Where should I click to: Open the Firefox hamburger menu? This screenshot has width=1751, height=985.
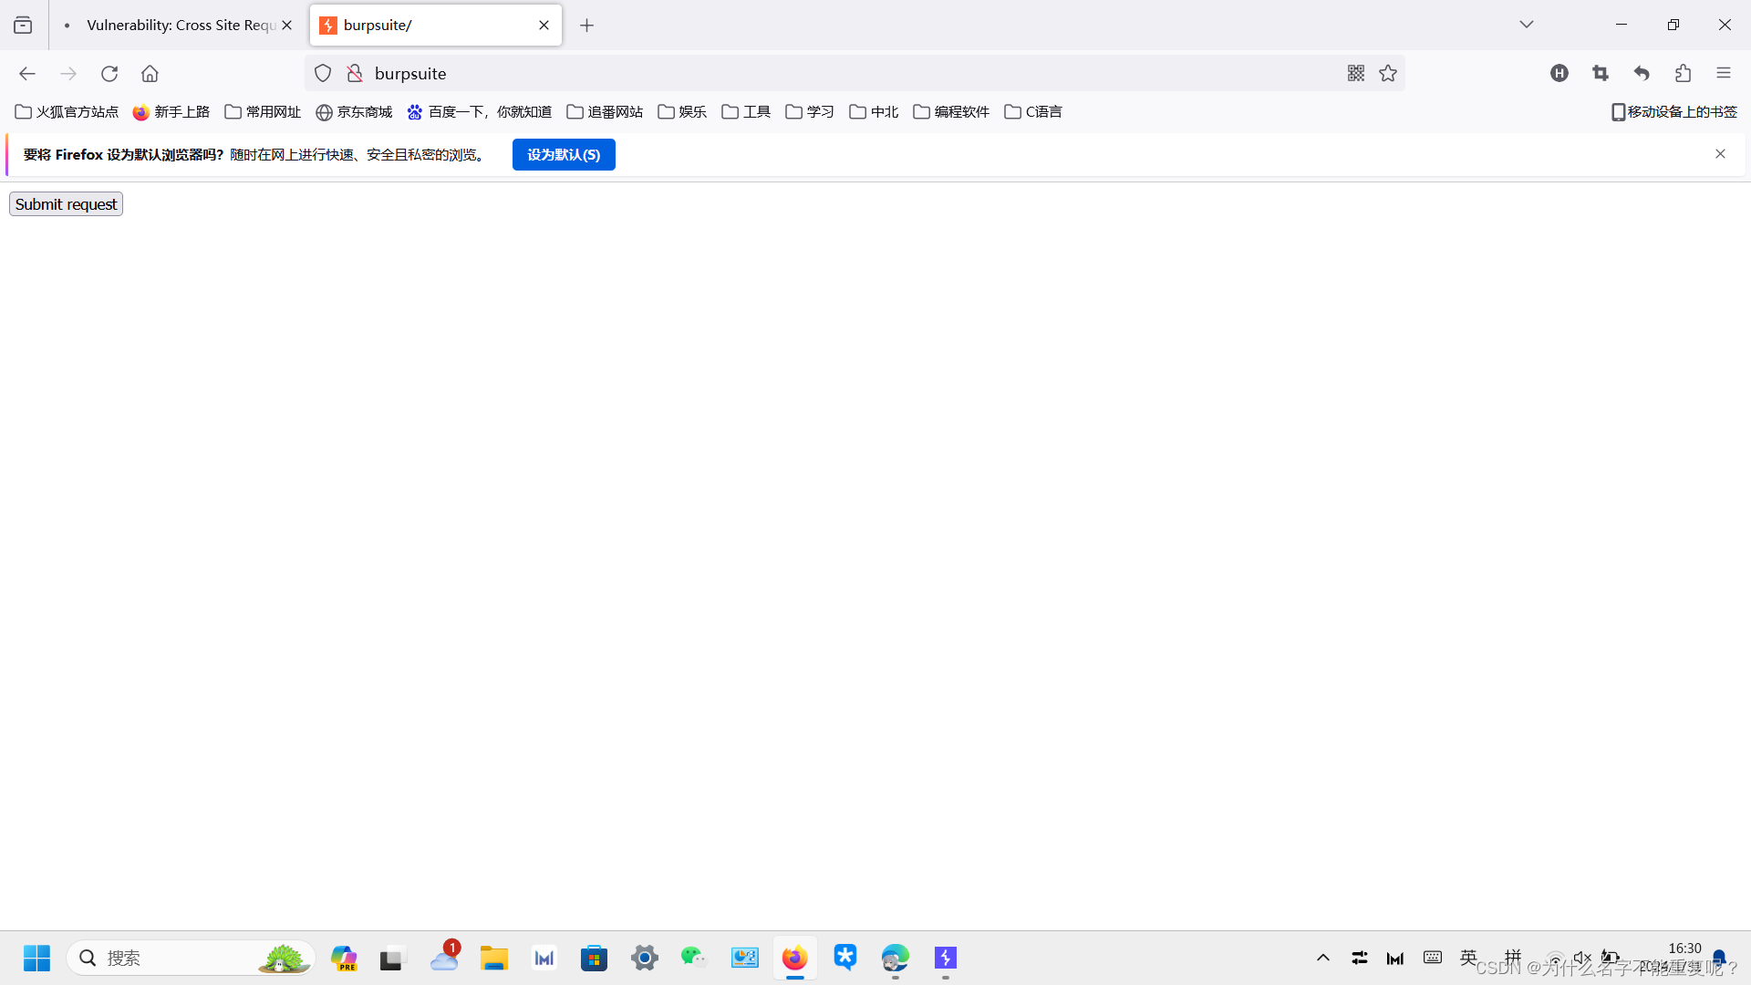point(1725,73)
